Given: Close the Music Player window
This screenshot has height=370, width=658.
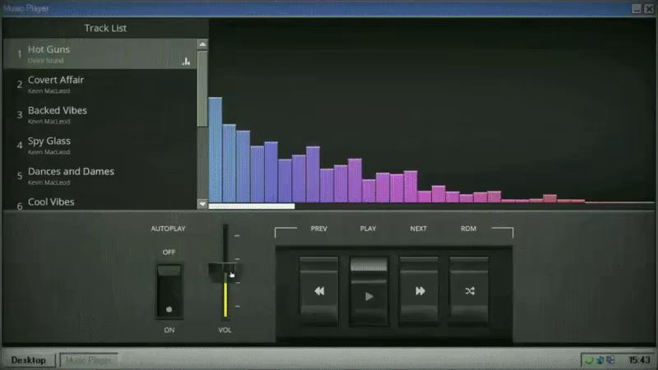Looking at the screenshot, I should pos(649,8).
